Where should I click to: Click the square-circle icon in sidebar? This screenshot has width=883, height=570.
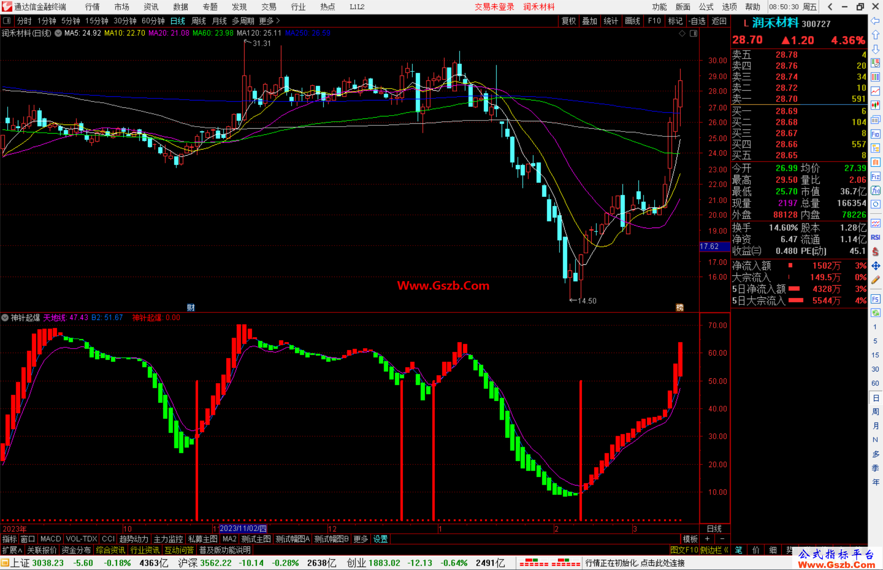tap(875, 204)
